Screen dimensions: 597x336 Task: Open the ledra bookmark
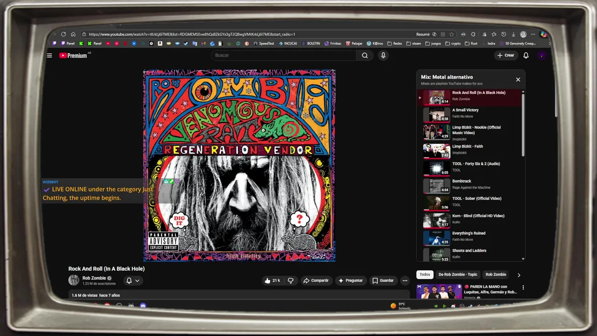click(488, 43)
